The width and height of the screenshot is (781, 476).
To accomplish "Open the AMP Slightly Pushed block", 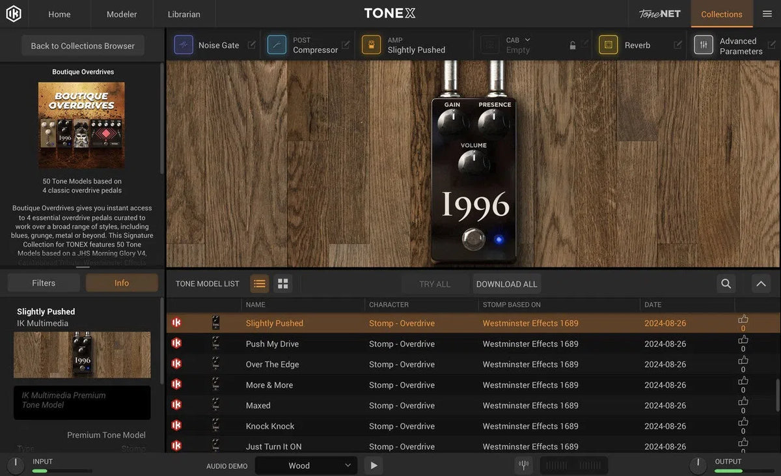I will point(371,44).
